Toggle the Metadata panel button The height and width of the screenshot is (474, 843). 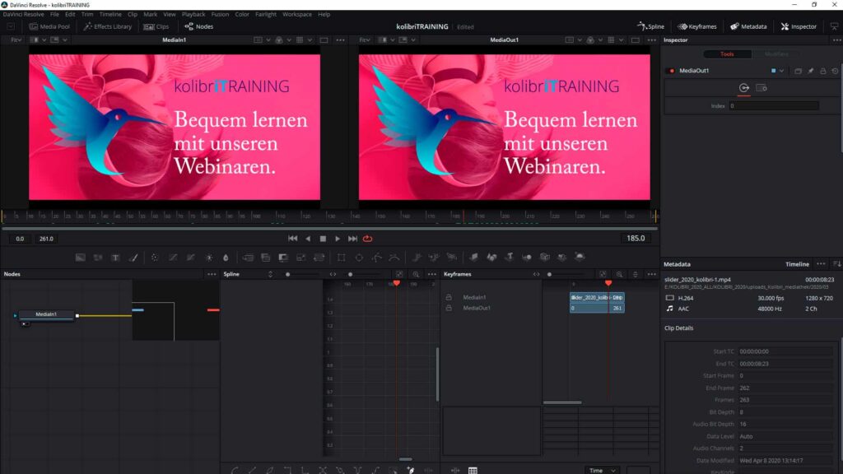point(748,26)
